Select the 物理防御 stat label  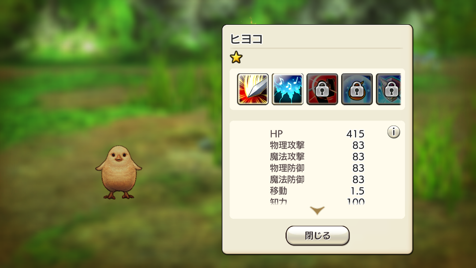point(287,168)
